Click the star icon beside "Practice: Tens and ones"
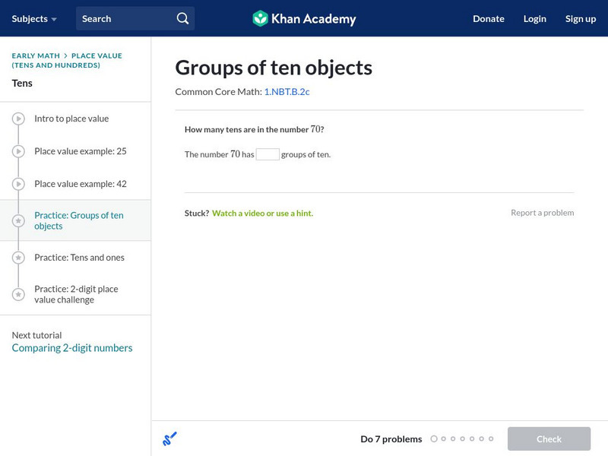This screenshot has width=608, height=456. click(x=17, y=258)
